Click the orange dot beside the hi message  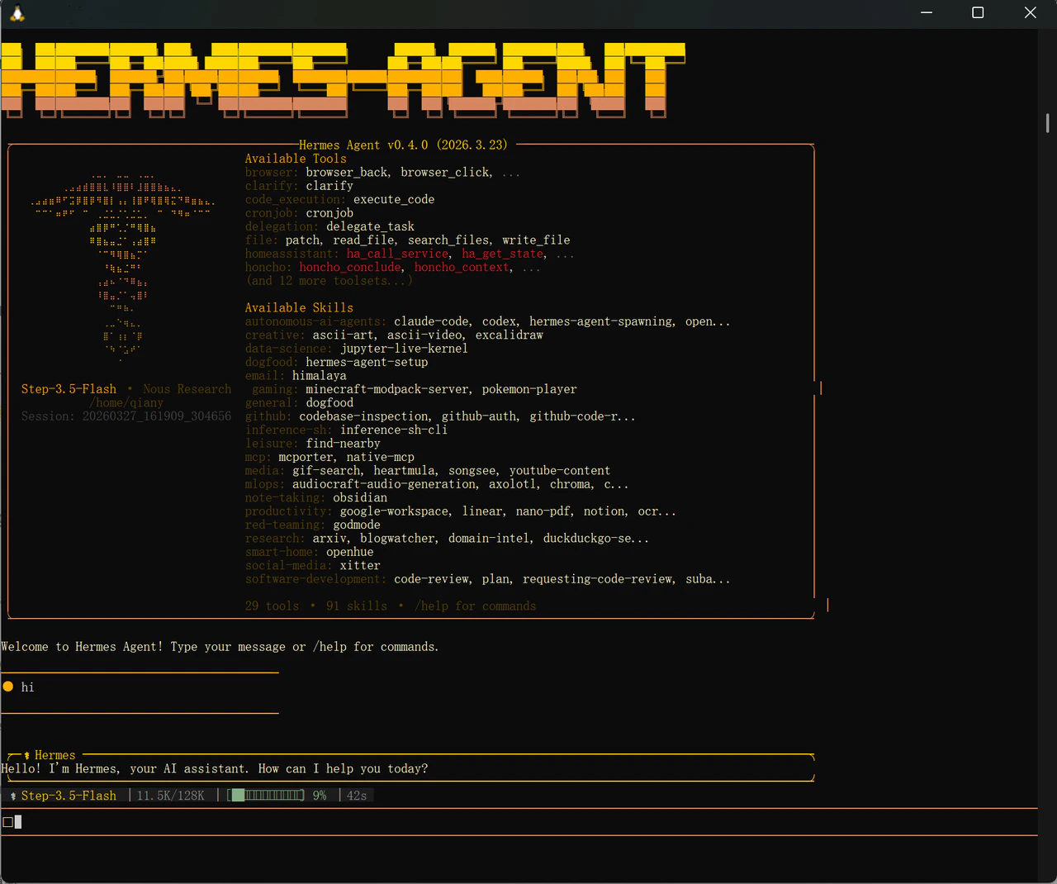tap(9, 685)
